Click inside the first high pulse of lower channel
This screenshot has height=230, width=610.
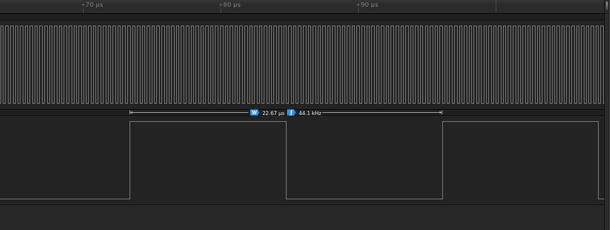[x=208, y=160]
